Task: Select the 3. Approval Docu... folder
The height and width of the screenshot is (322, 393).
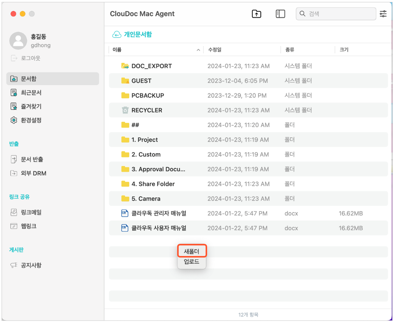Action: pyautogui.click(x=159, y=169)
